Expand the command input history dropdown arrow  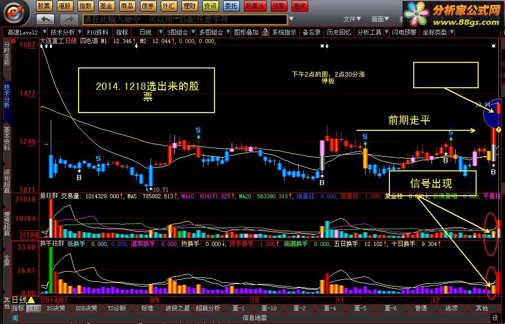pyautogui.click(x=291, y=19)
